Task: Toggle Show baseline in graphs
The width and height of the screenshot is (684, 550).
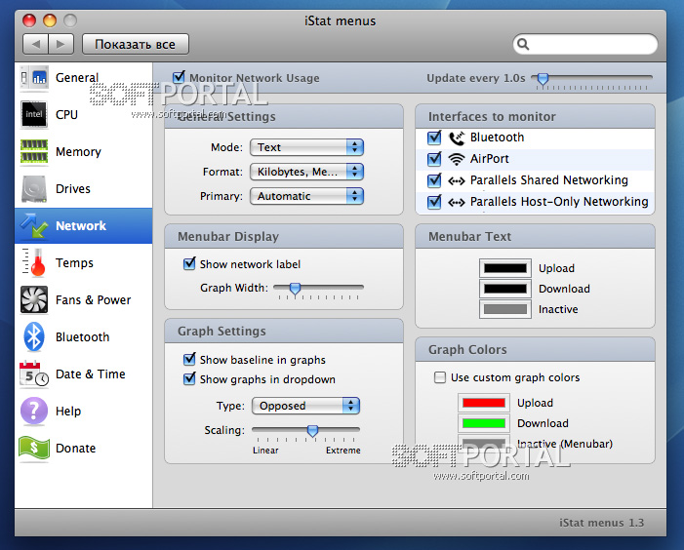Action: [x=189, y=360]
